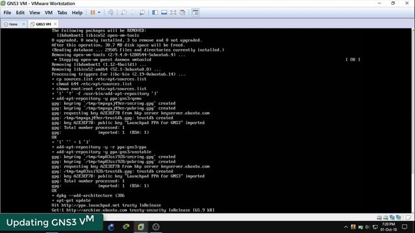Screen dimensions: 415x233
Task: Open the View menu
Action: tap(34, 12)
